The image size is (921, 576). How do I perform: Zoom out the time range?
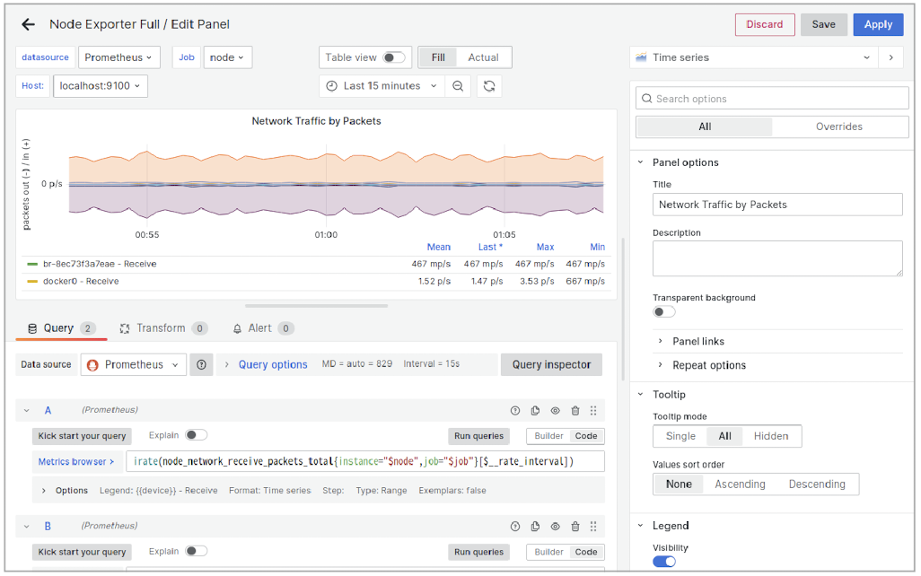[458, 86]
